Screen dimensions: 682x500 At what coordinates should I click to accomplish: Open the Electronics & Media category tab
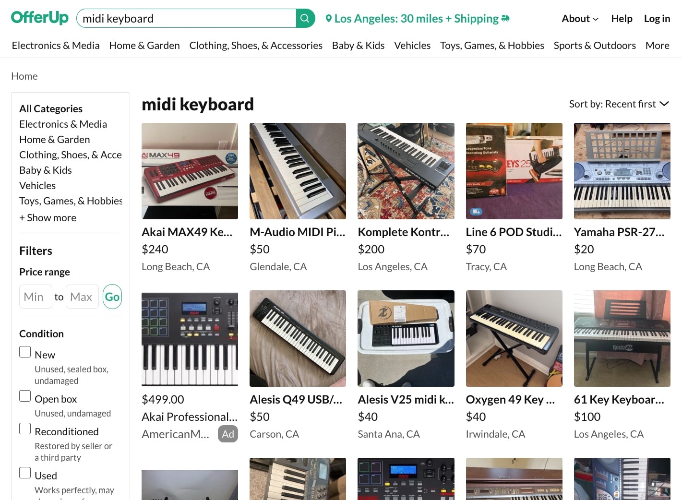point(56,45)
